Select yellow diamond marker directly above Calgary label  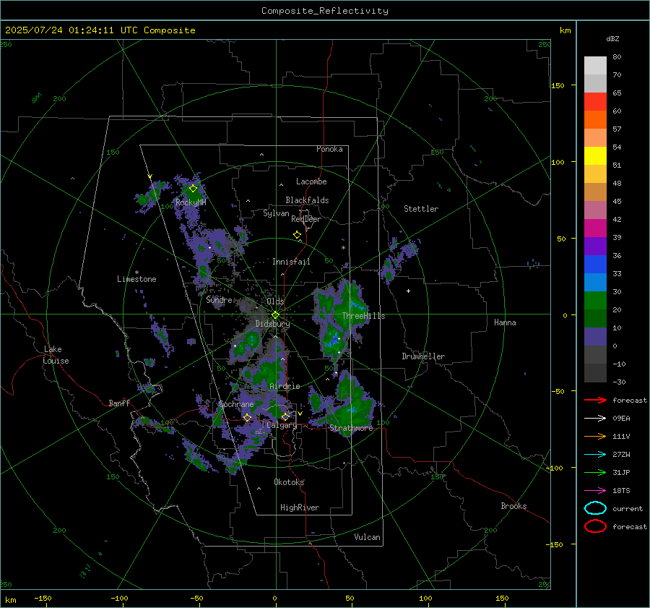(285, 416)
